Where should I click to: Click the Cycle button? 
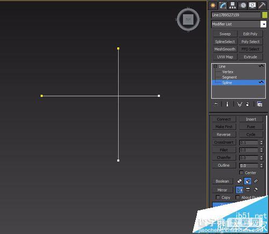251,134
